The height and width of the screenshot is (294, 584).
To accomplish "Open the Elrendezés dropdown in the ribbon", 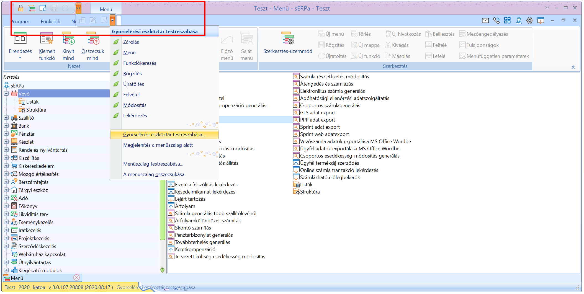I will click(20, 46).
